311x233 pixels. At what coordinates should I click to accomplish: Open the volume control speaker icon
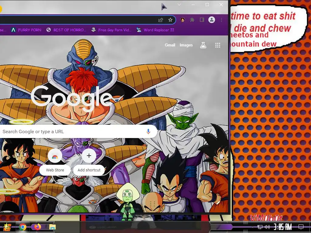click(267, 227)
